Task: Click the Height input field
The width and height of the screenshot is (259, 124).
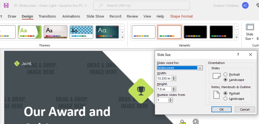Action: coord(164,89)
